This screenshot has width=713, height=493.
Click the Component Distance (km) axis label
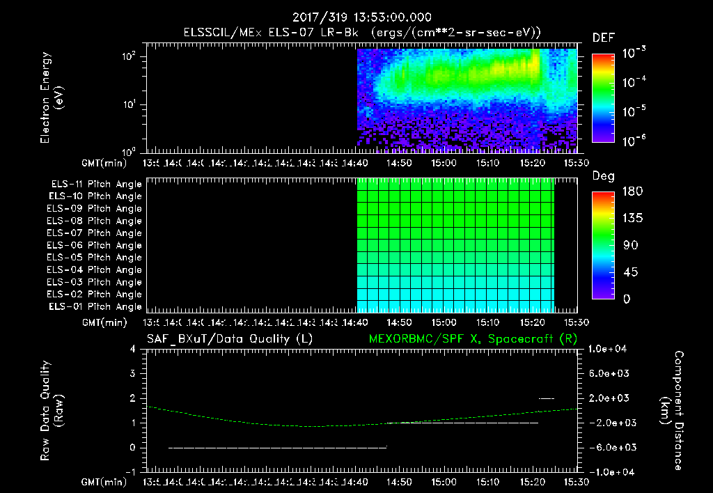(x=672, y=410)
